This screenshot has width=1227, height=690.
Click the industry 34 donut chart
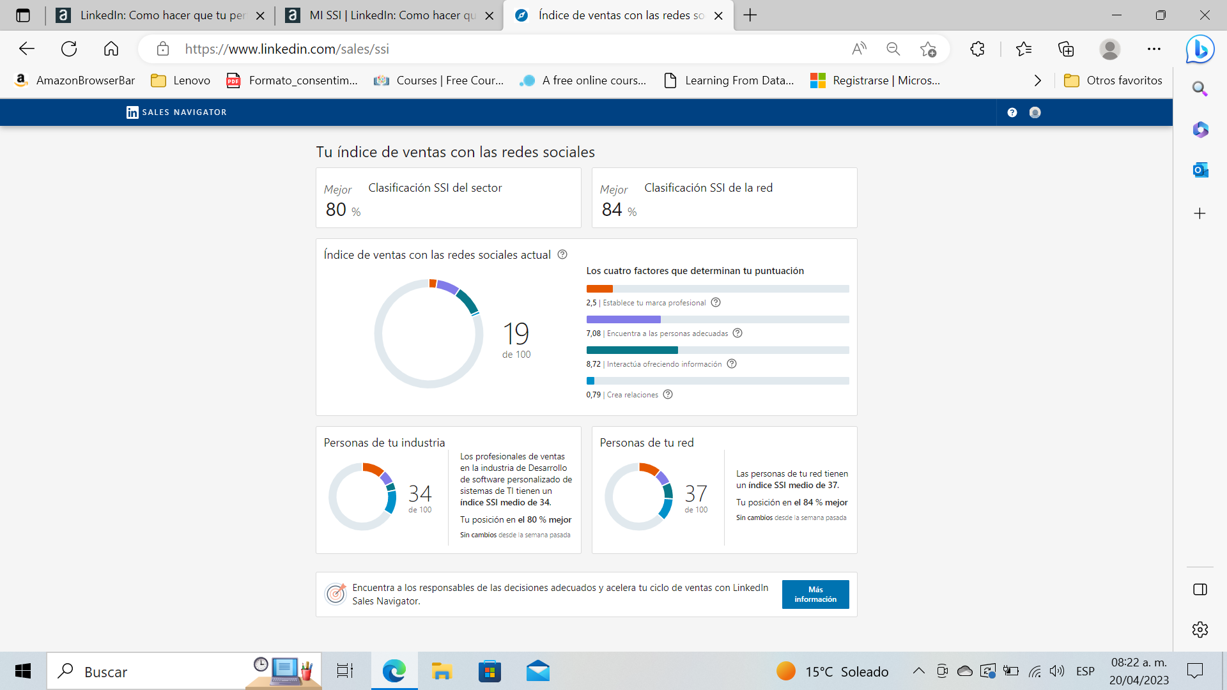[x=363, y=496]
